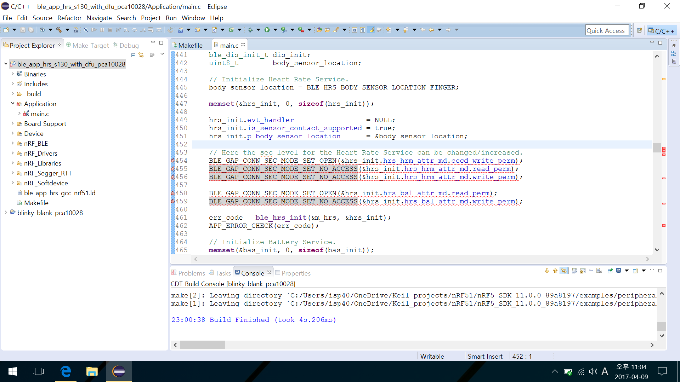Click the main.c editor tab
The image size is (680, 382).
pyautogui.click(x=229, y=45)
